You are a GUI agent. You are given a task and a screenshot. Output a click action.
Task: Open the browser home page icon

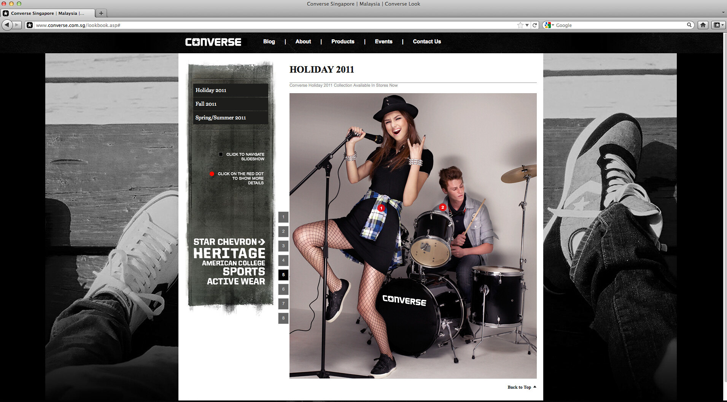[x=703, y=25]
